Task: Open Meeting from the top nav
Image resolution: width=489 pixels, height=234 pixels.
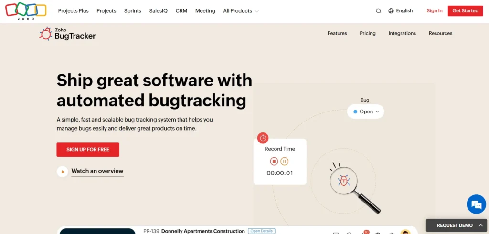Action: coord(205,11)
